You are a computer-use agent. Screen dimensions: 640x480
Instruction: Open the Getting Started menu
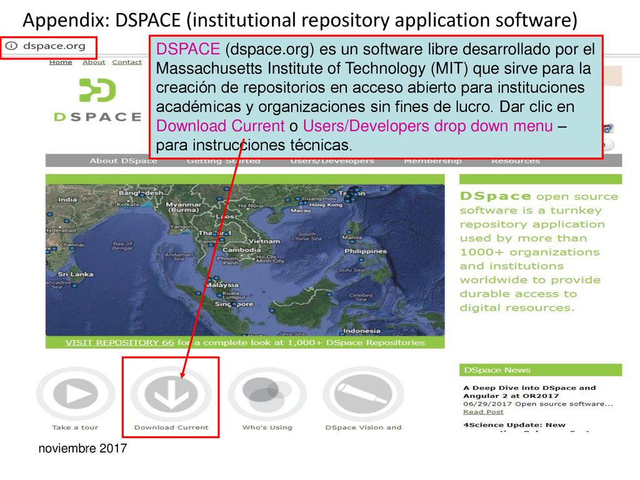click(x=224, y=161)
